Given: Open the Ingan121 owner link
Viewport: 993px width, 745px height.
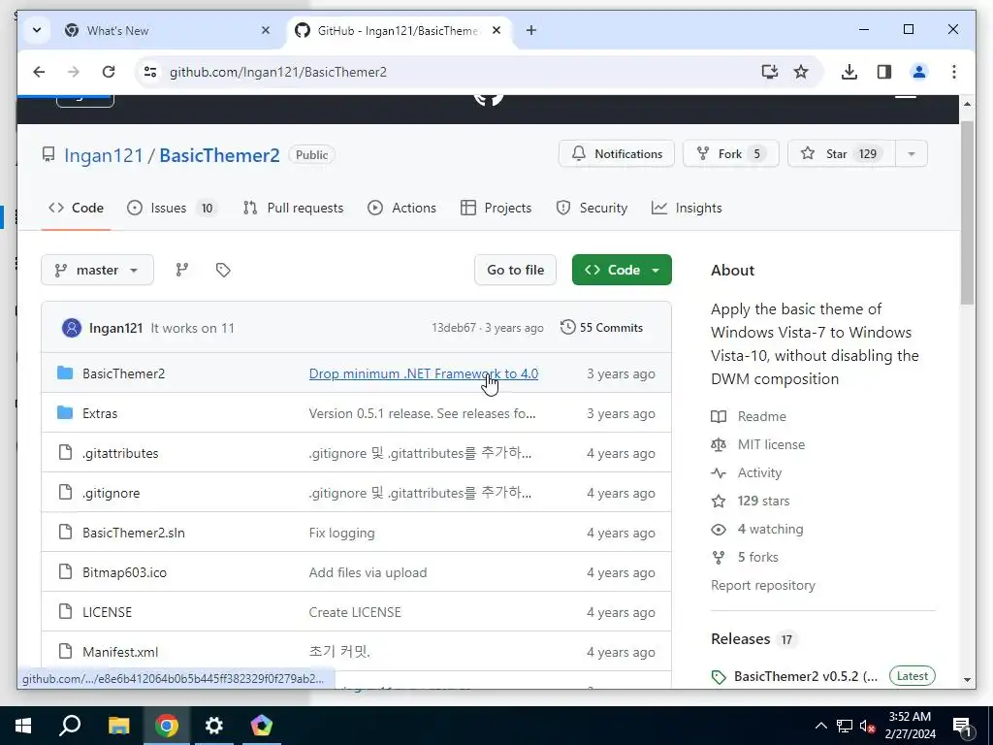Looking at the screenshot, I should [103, 155].
